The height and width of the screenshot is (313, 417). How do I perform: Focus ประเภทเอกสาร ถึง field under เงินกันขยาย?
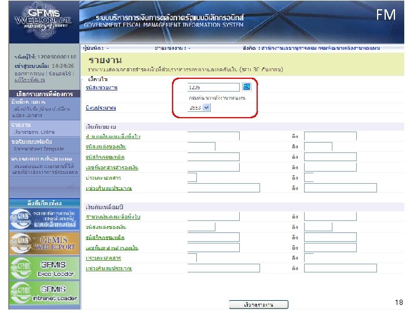pos(309,177)
